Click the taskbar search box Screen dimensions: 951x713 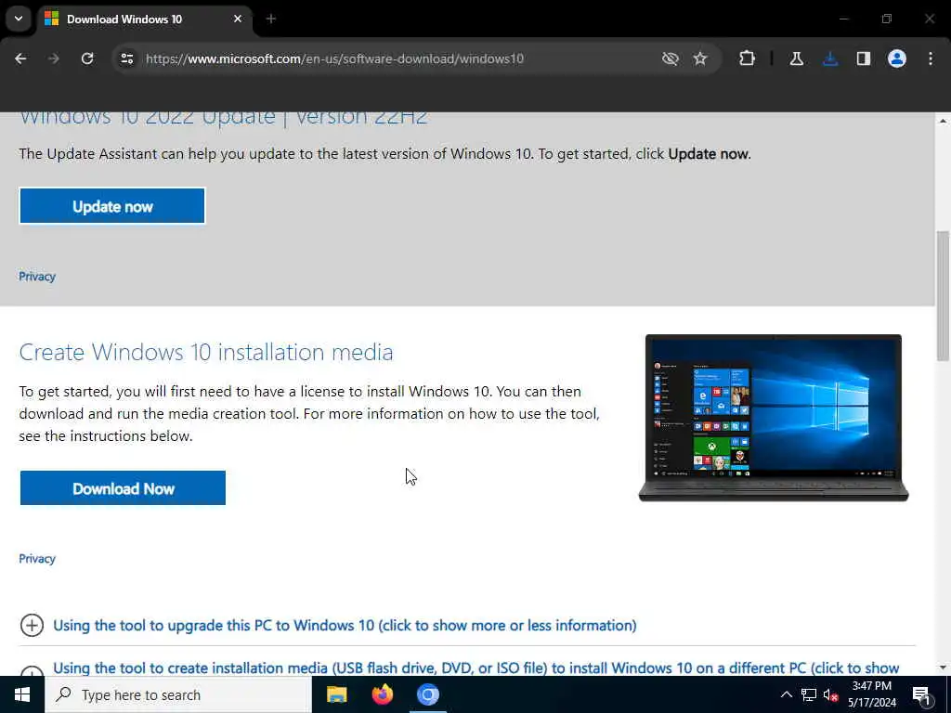pos(177,694)
